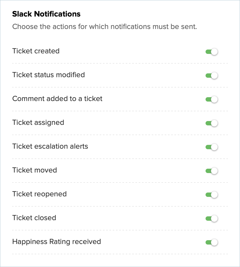Click 'Comment added to a ticket' label
The width and height of the screenshot is (240, 267).
point(57,99)
